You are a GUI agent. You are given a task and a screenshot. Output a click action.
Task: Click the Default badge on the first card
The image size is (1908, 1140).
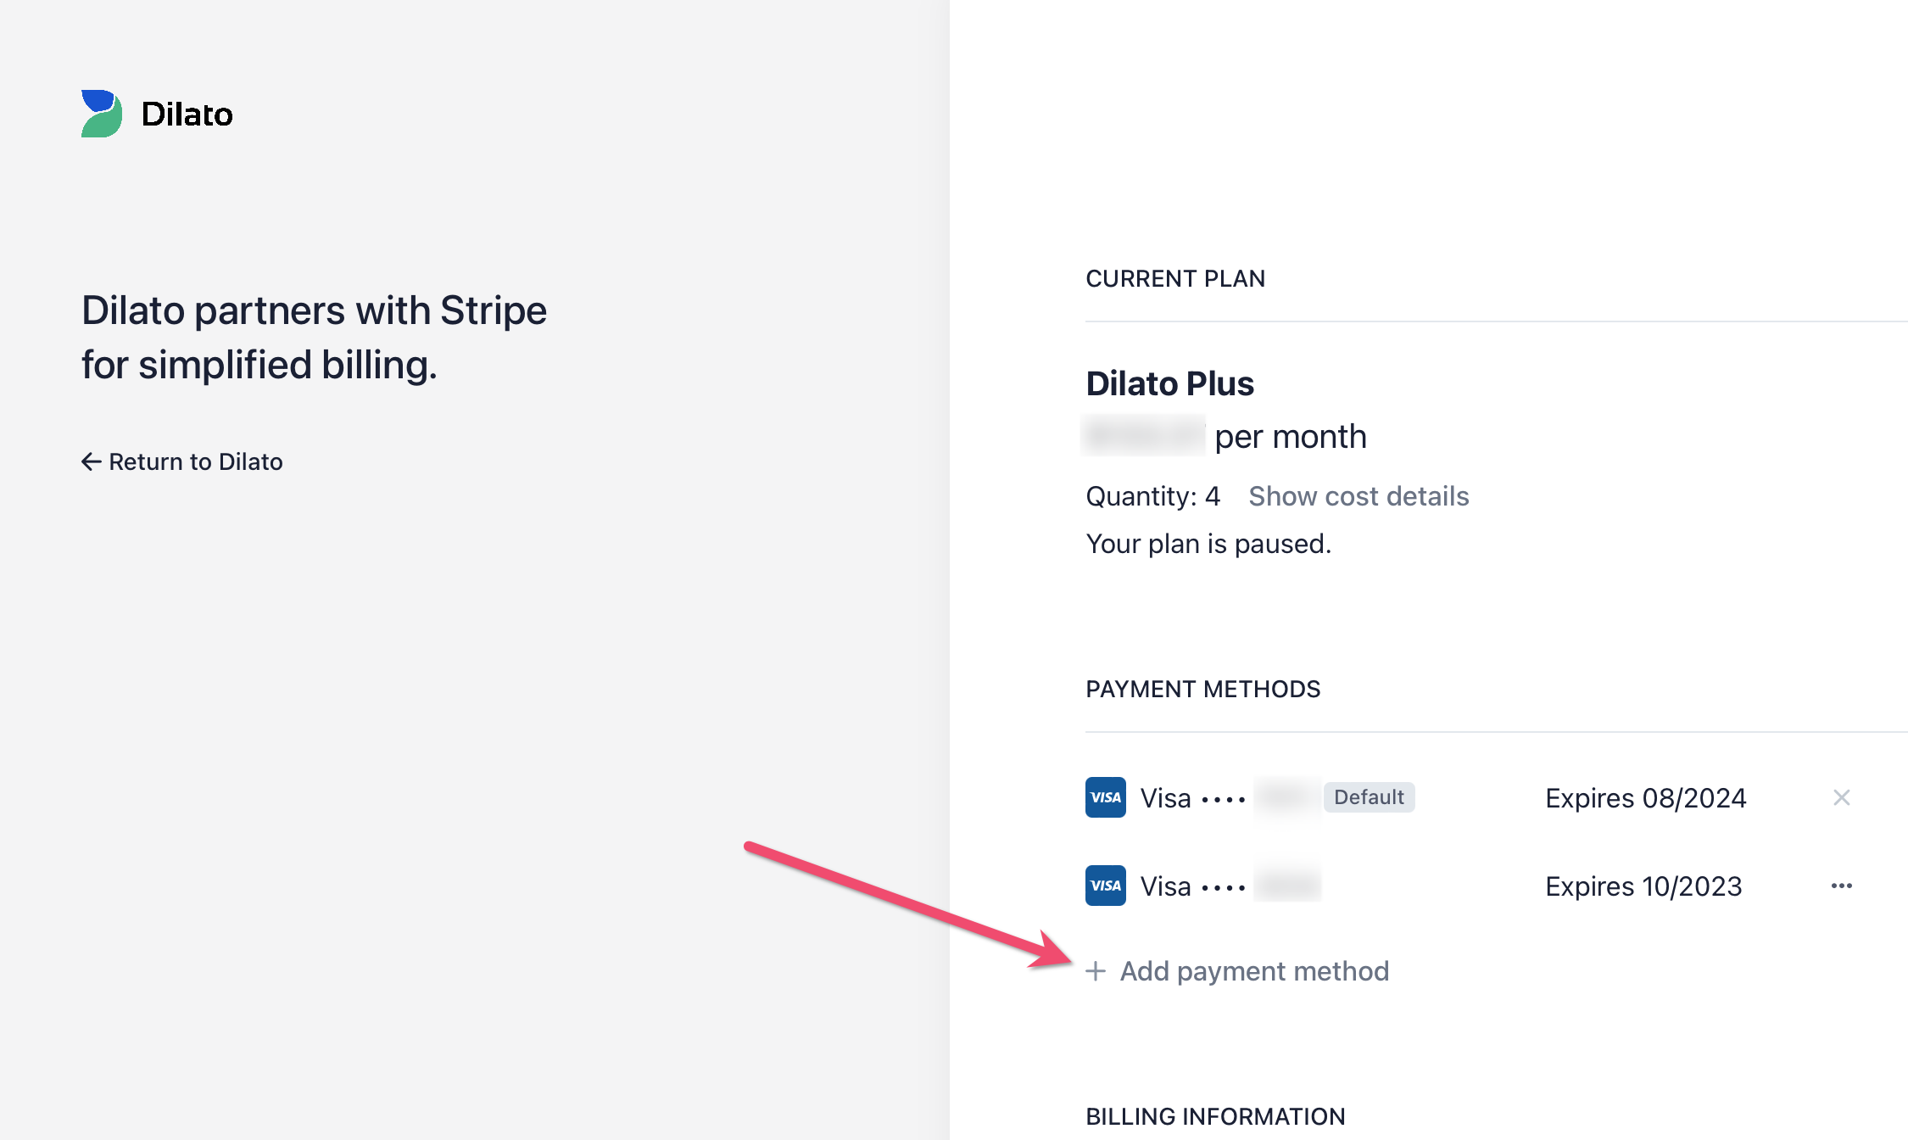coord(1368,797)
